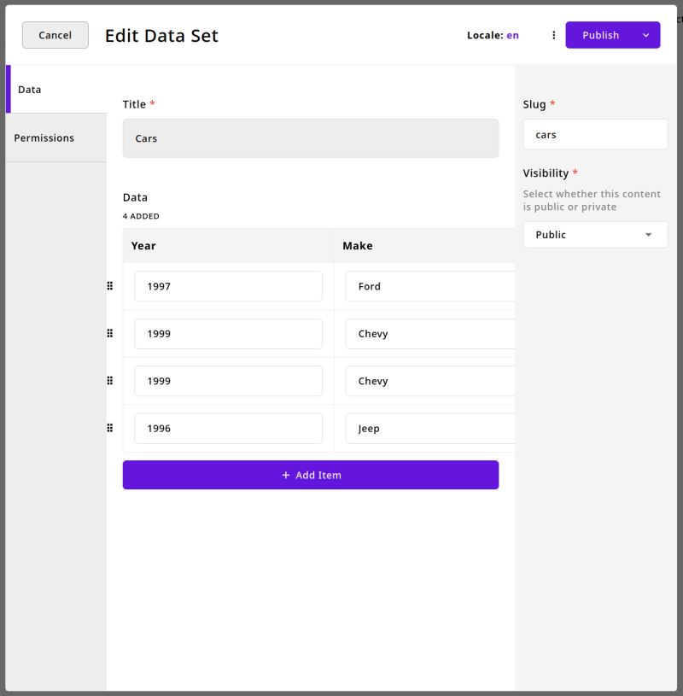Switch to the Permissions tab
Viewport: 683px width, 696px height.
point(44,137)
